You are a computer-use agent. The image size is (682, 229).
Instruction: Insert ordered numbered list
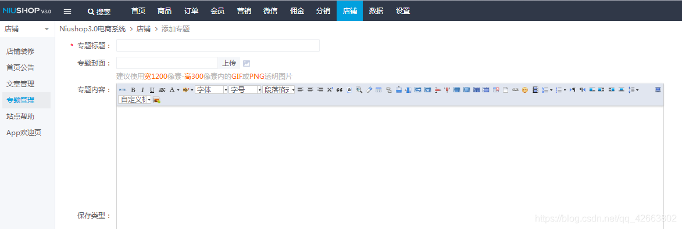click(x=545, y=90)
